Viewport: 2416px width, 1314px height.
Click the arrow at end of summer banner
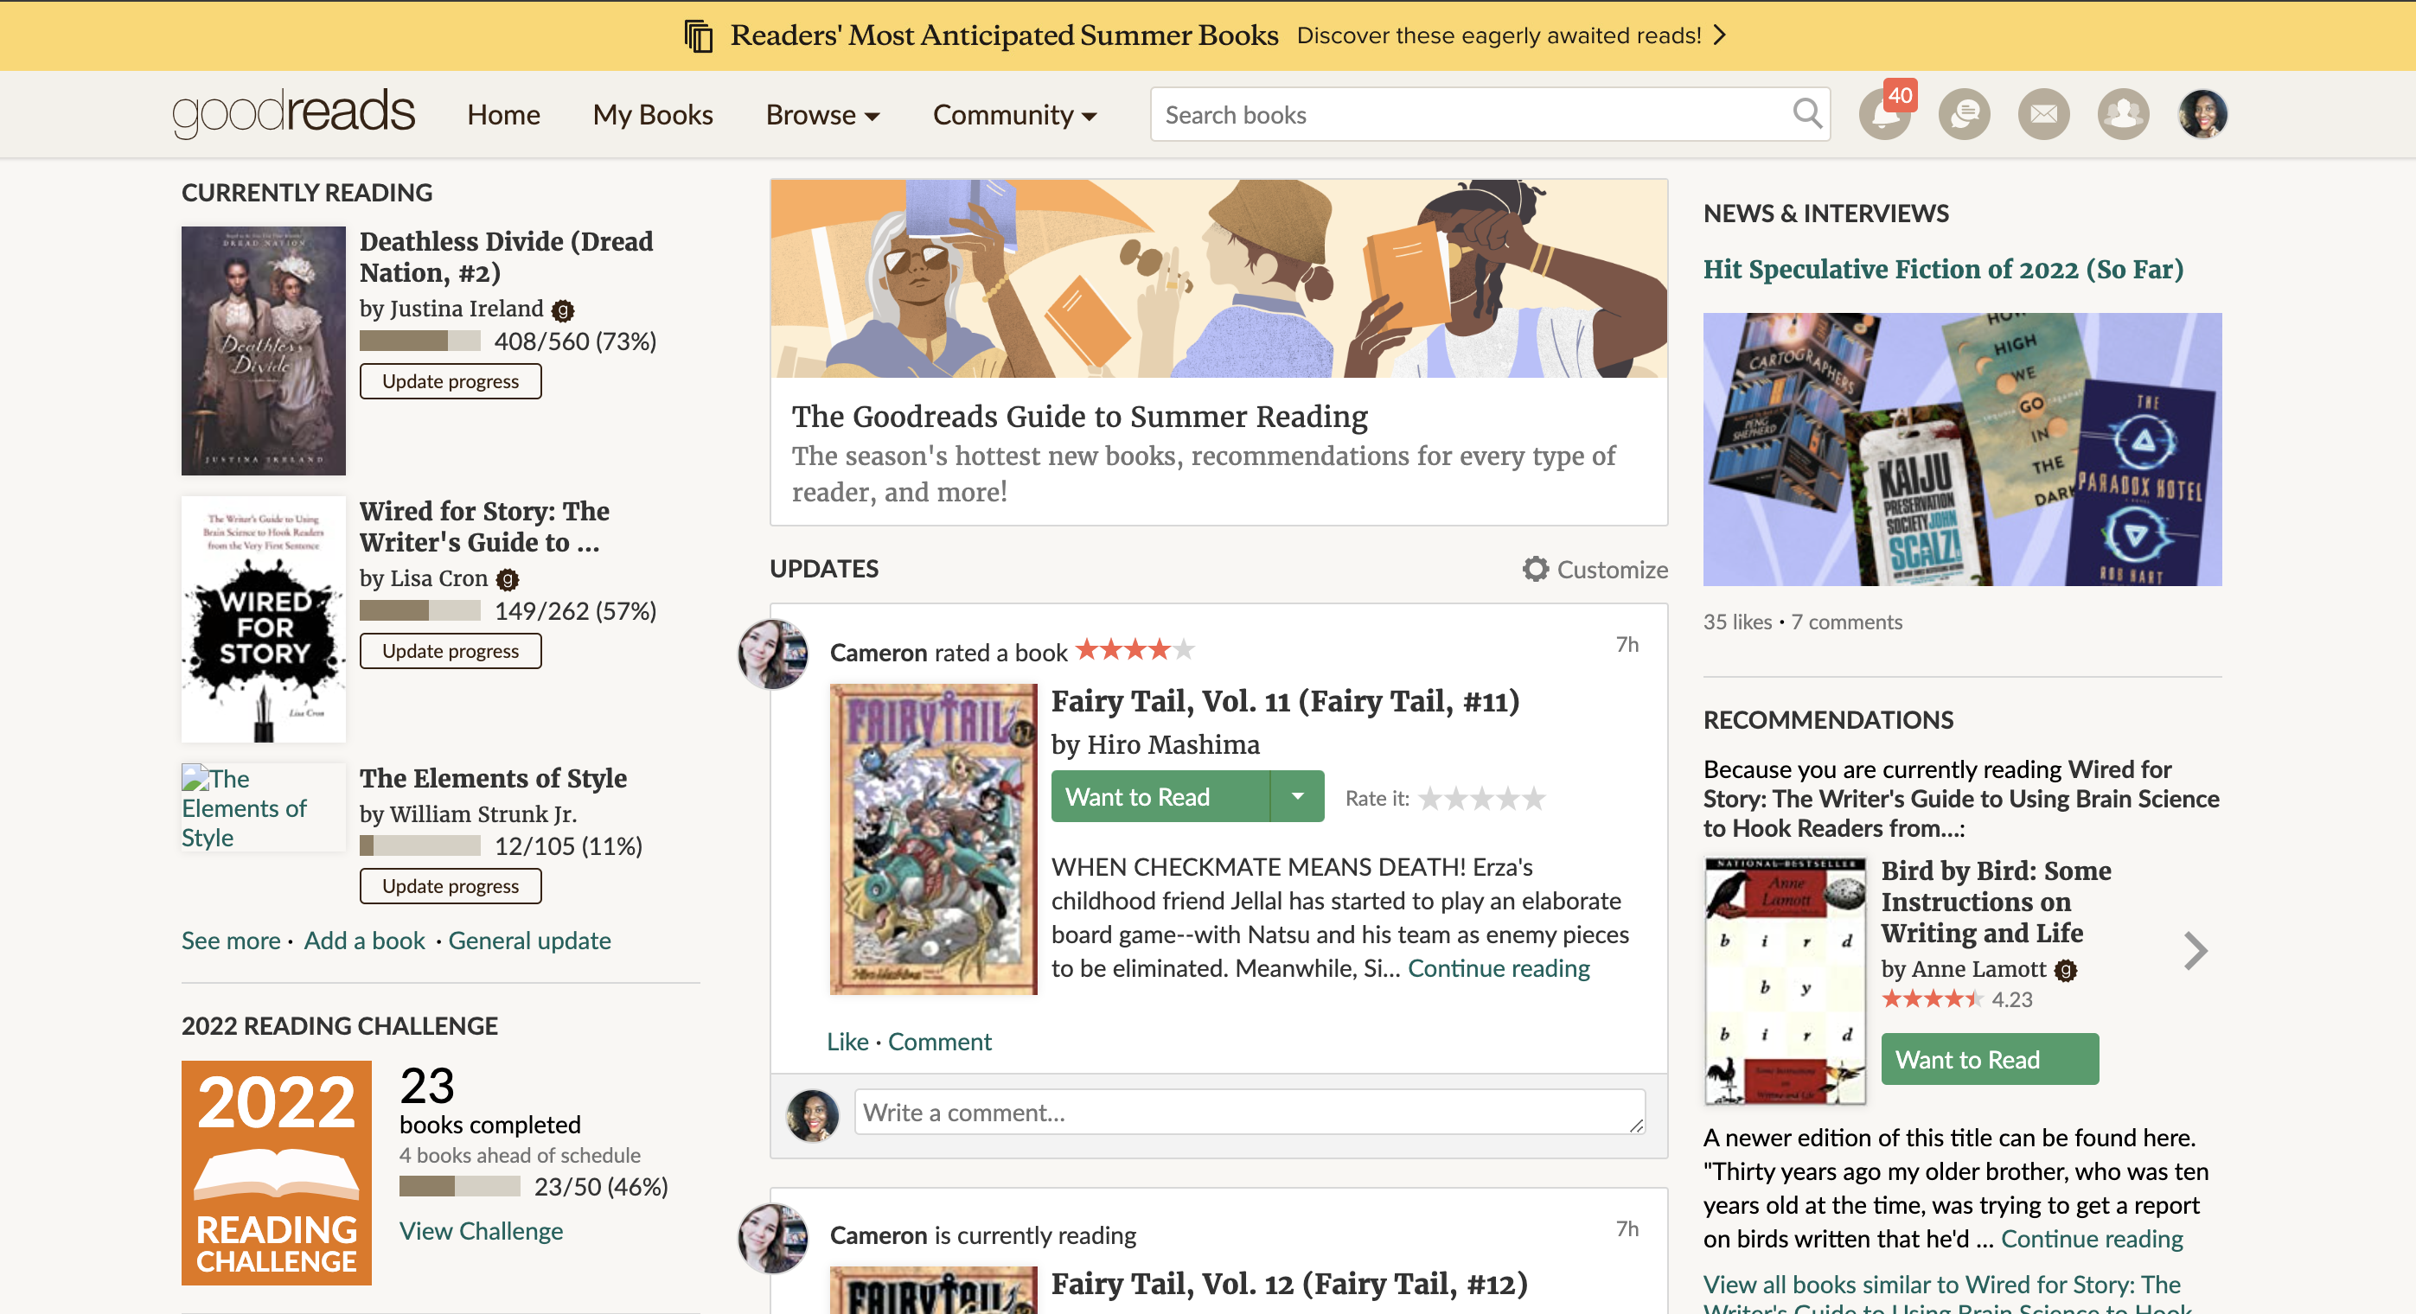click(1720, 35)
